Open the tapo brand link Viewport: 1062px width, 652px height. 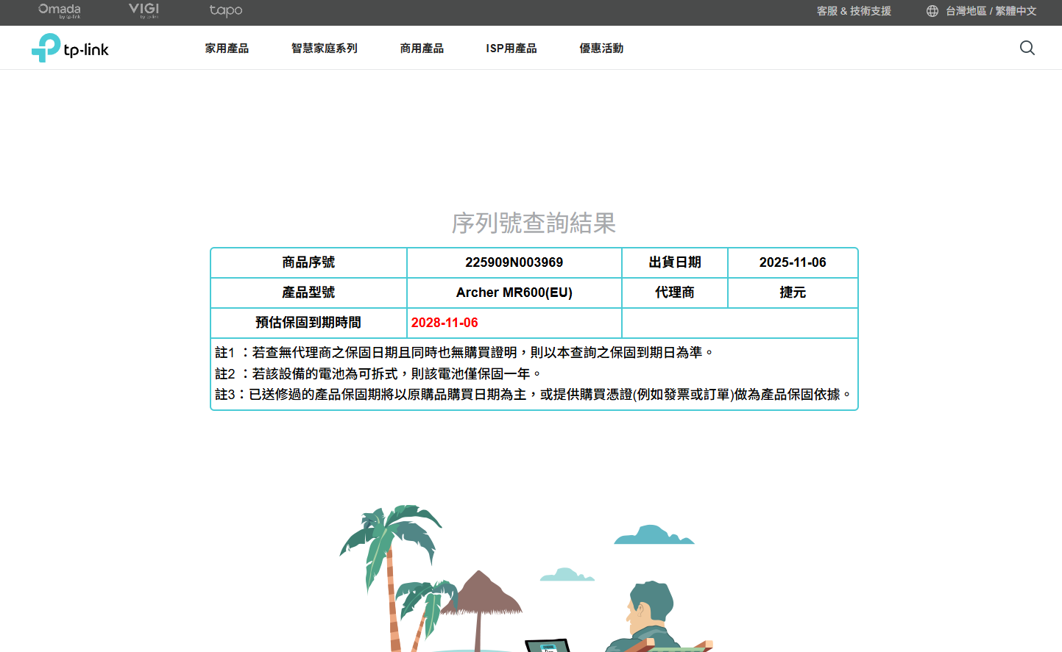(226, 10)
